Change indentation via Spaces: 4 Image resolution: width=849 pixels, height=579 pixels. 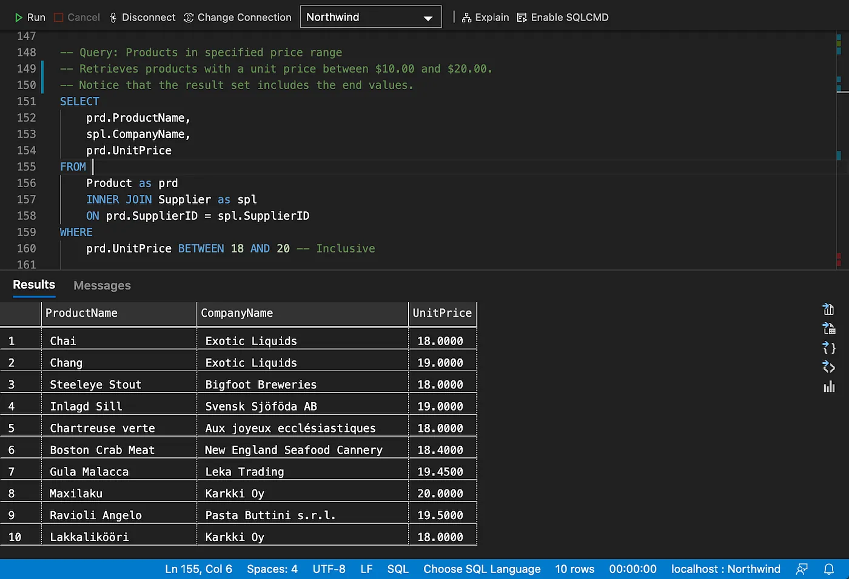click(272, 569)
